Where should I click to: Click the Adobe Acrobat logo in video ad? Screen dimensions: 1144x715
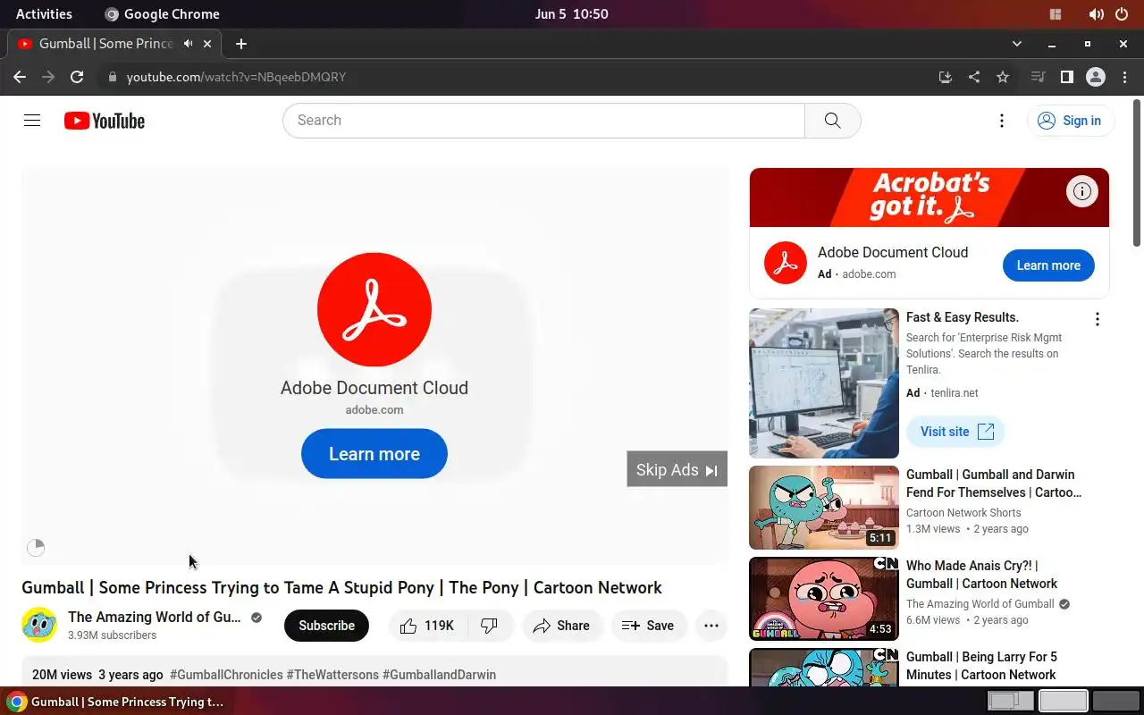374,309
